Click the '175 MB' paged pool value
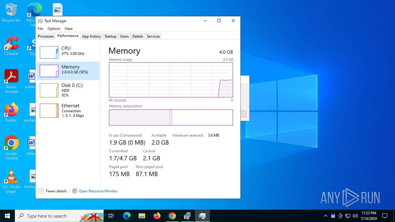 click(x=119, y=174)
